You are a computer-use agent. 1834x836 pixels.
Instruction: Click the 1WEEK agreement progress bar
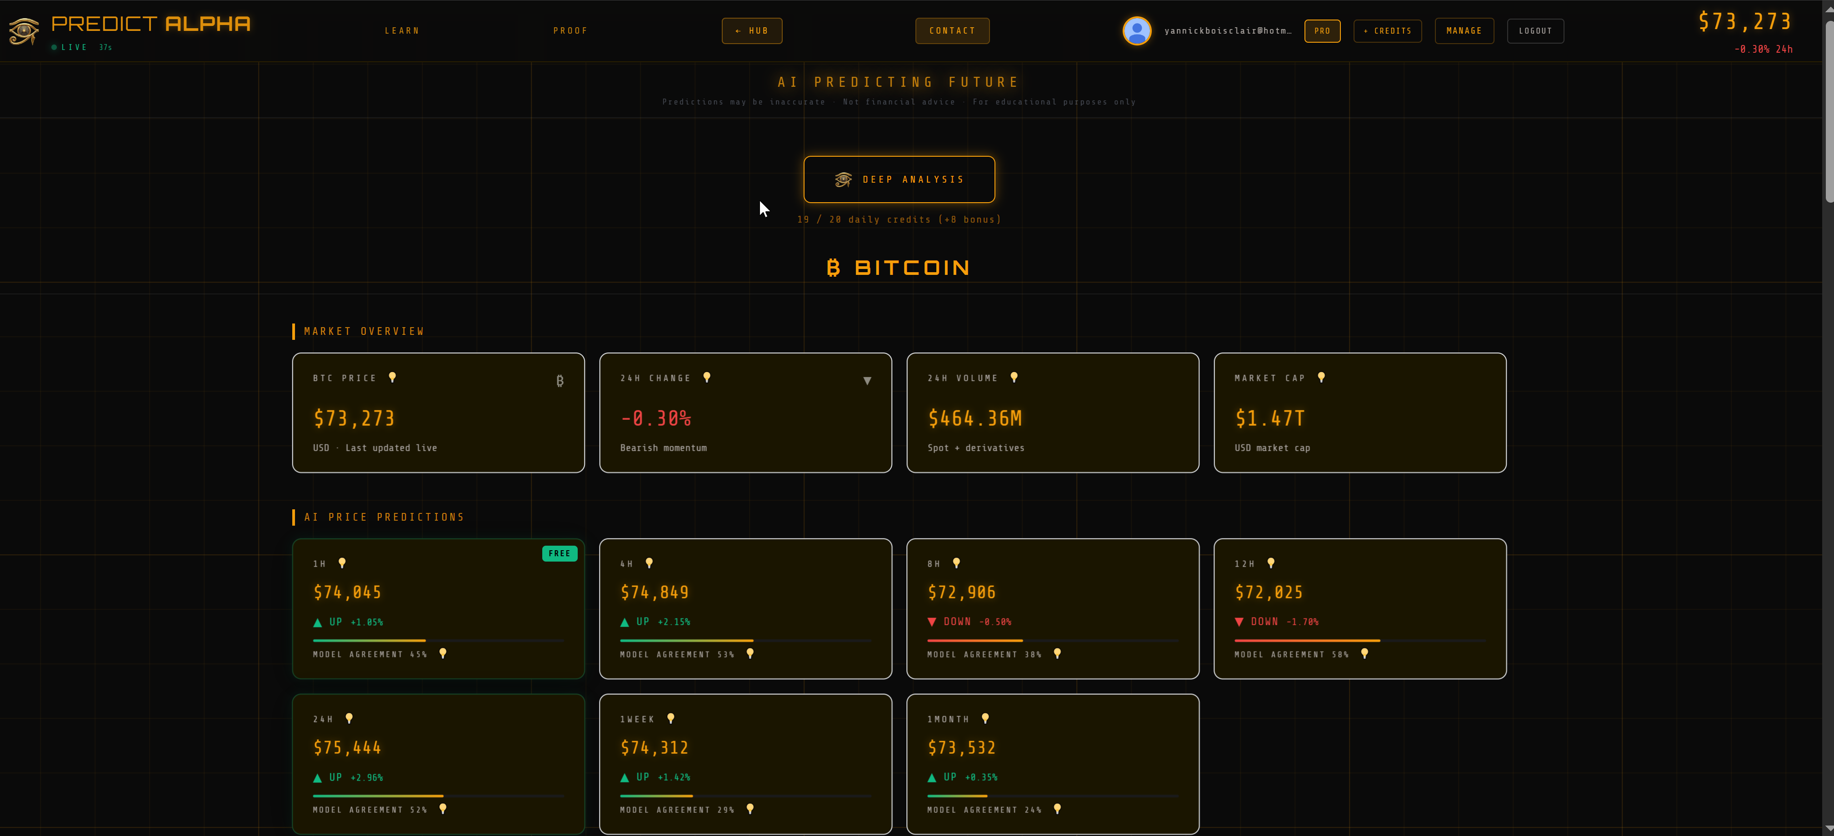pos(745,796)
